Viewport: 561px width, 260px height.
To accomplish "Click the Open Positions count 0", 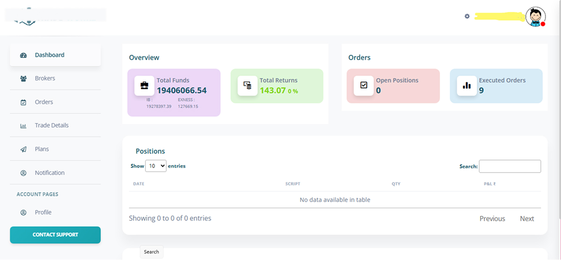I will point(378,90).
